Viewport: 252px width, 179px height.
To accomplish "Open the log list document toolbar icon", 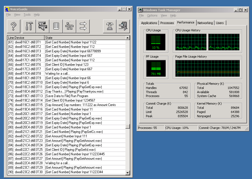I will click(x=56, y=26).
